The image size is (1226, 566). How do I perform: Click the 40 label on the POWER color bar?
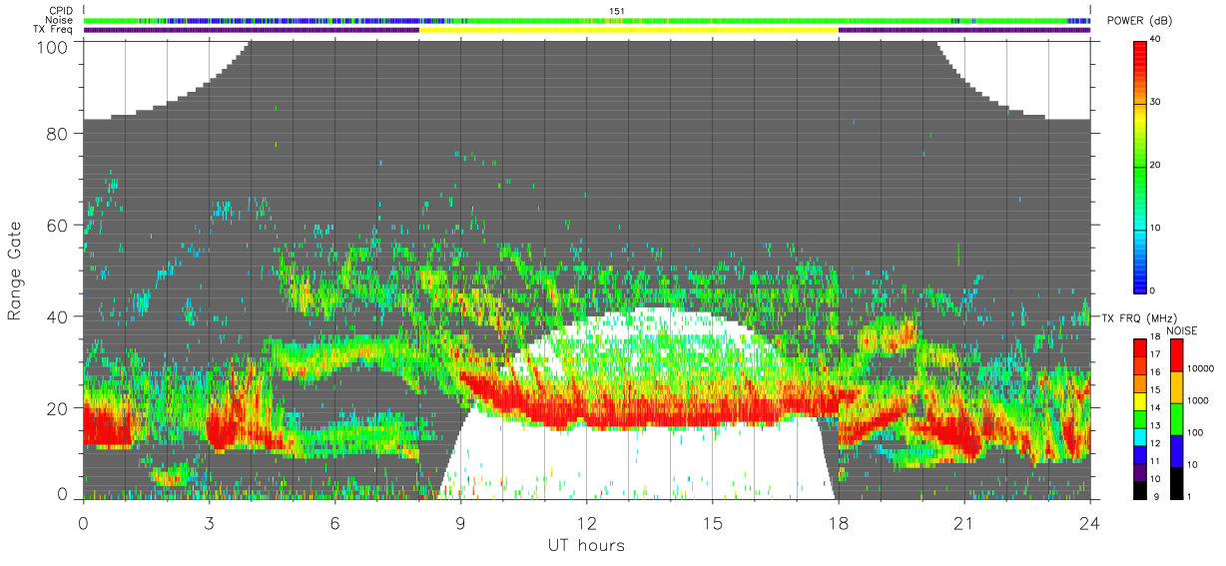pos(1157,40)
